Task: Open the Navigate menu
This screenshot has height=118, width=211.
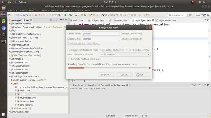Action: click(44, 10)
